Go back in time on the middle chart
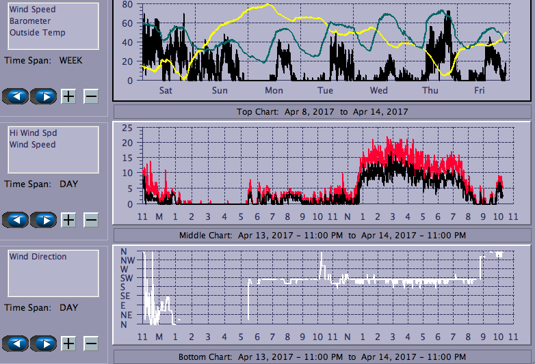Viewport: 535px width, 364px height. pyautogui.click(x=16, y=220)
